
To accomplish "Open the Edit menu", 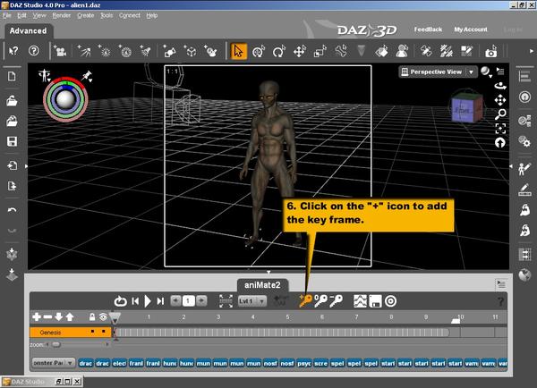I will pyautogui.click(x=21, y=15).
